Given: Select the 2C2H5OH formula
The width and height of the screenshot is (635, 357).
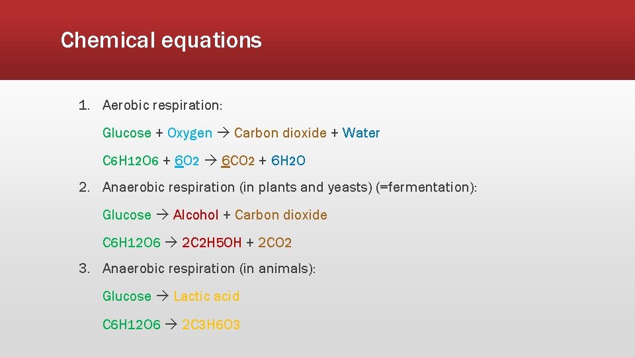Looking at the screenshot, I should click(212, 243).
